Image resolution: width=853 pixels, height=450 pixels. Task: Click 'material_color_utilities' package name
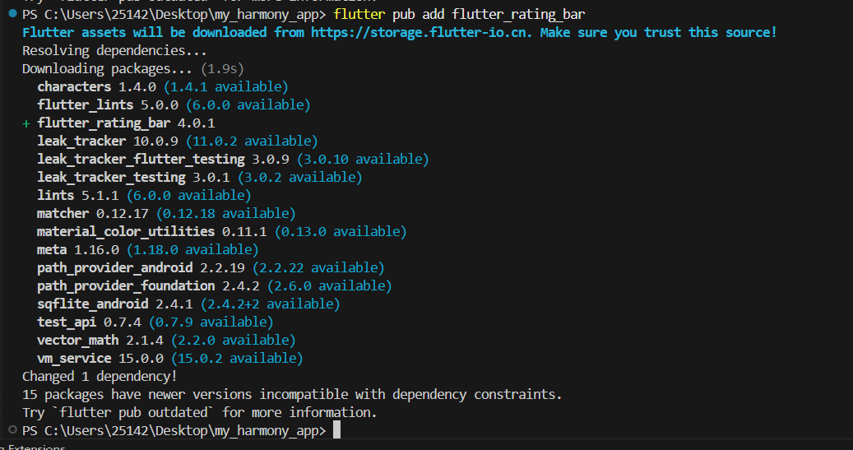(126, 232)
